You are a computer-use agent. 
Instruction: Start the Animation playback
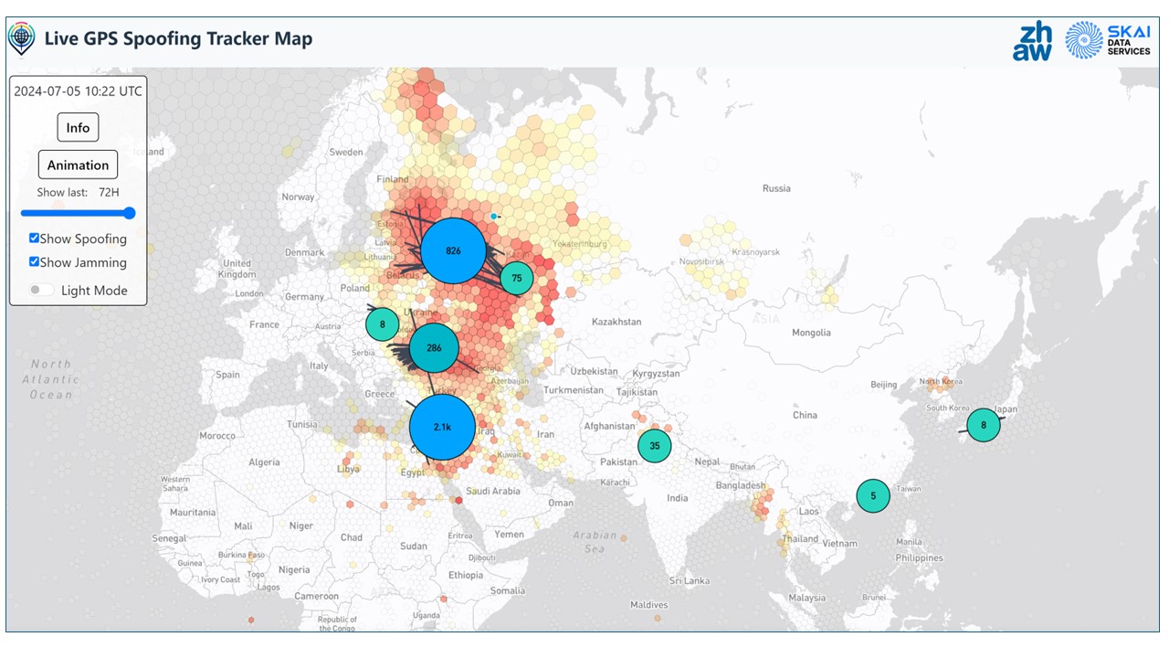tap(77, 164)
